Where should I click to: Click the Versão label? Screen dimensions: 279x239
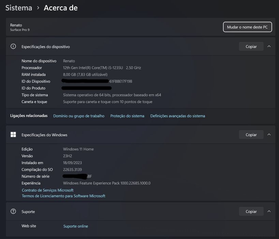point(27,156)
